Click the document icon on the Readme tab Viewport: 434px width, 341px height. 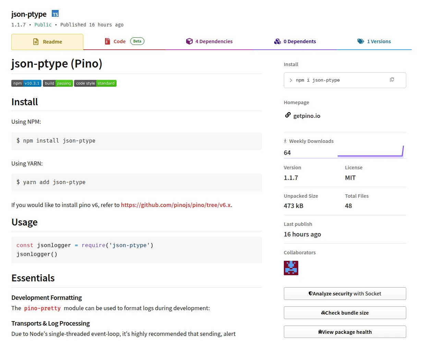36,41
